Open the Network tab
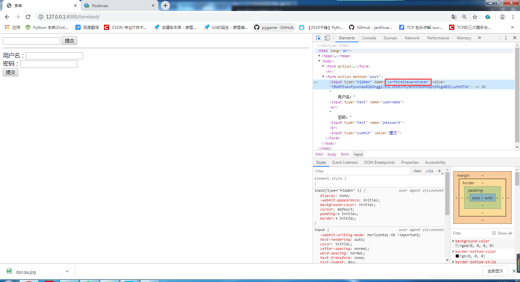The height and width of the screenshot is (282, 520). (x=412, y=38)
